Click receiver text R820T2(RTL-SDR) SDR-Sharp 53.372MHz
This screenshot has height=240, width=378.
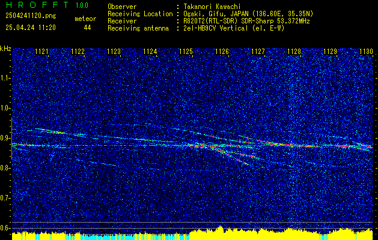[x=246, y=21]
